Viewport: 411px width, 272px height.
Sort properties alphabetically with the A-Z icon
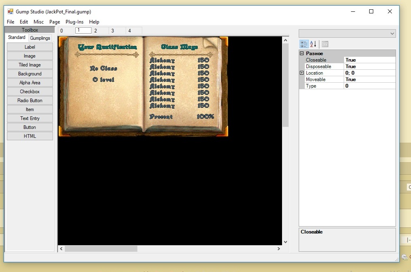[313, 44]
